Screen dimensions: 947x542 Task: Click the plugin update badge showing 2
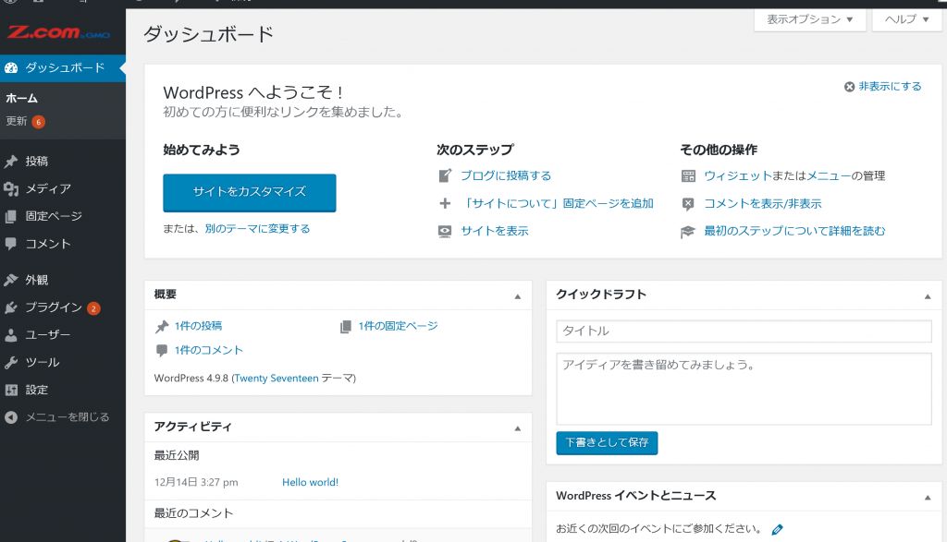tap(93, 308)
